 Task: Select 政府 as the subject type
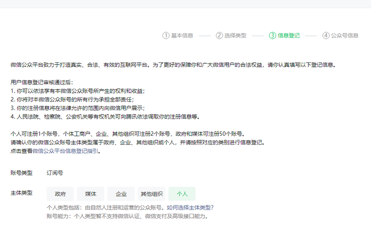pos(60,194)
